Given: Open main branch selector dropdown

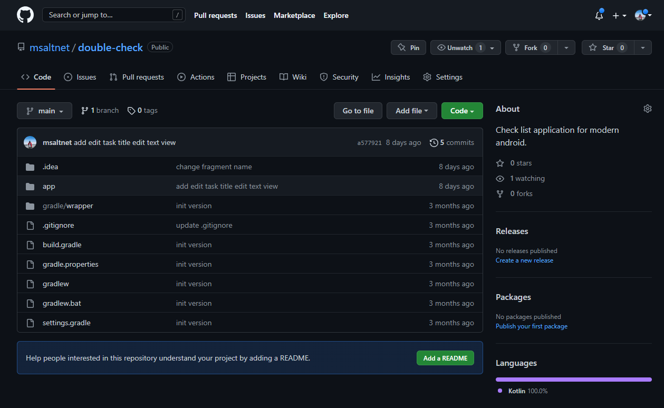Looking at the screenshot, I should (x=45, y=111).
